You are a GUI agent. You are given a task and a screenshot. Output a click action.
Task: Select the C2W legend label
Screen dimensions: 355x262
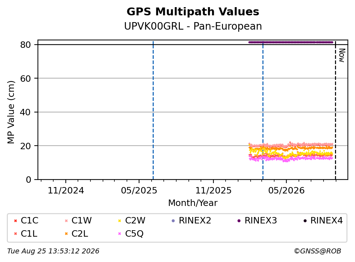coord(135,220)
